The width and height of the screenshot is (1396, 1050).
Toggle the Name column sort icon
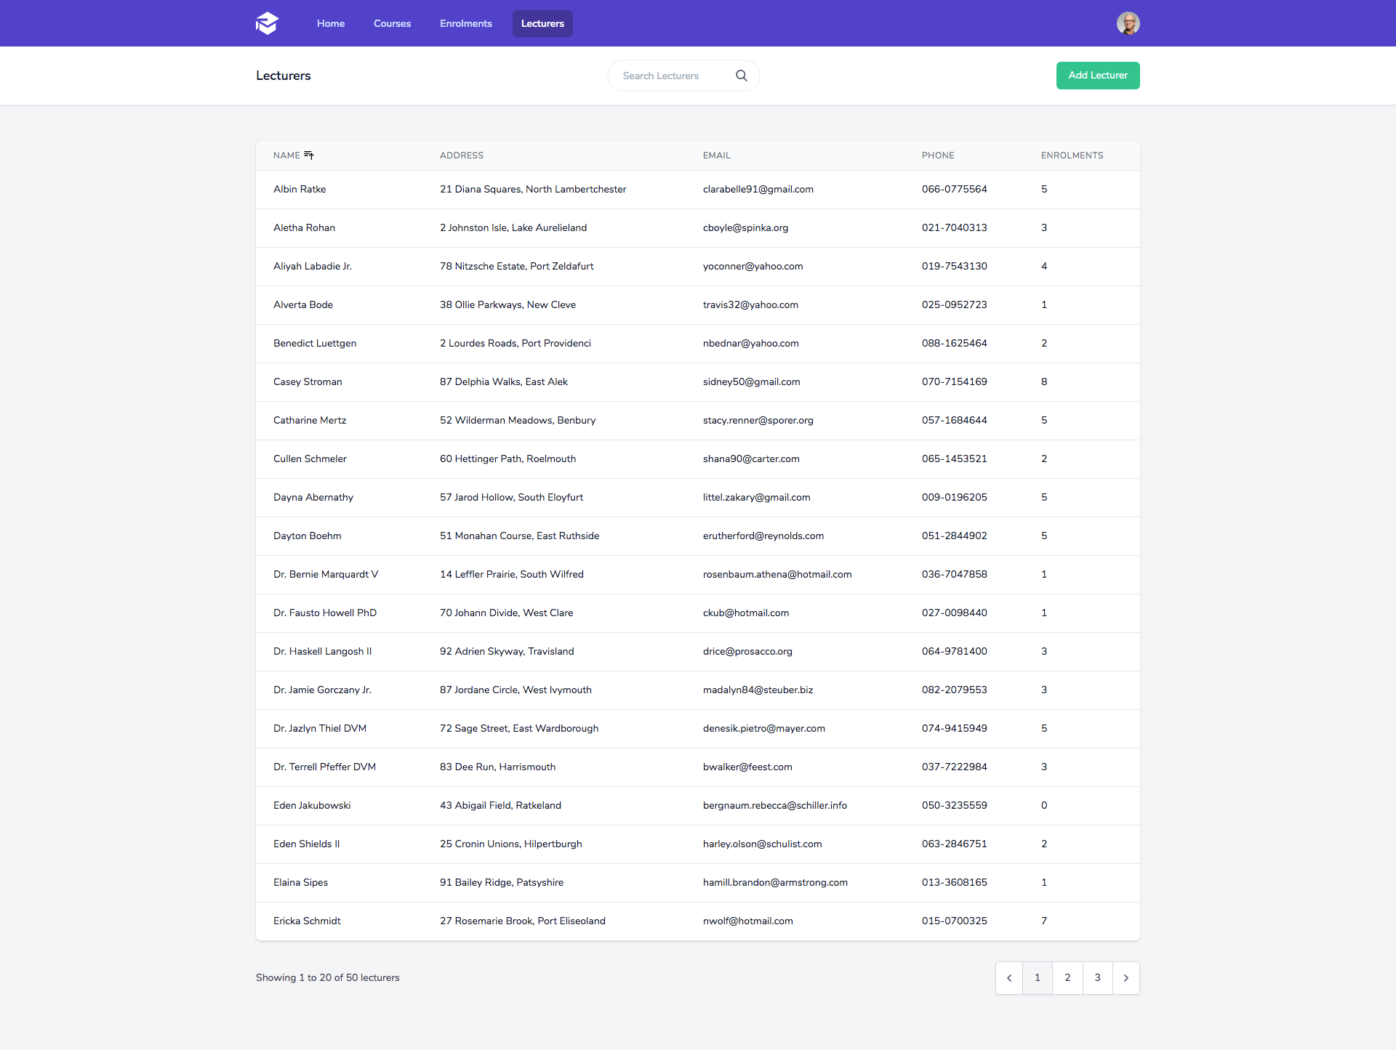[x=309, y=156]
